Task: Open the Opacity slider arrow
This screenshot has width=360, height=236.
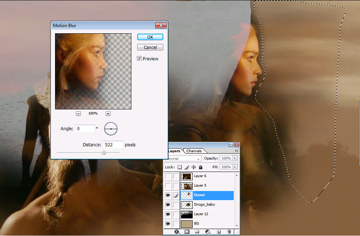Action: coord(235,158)
